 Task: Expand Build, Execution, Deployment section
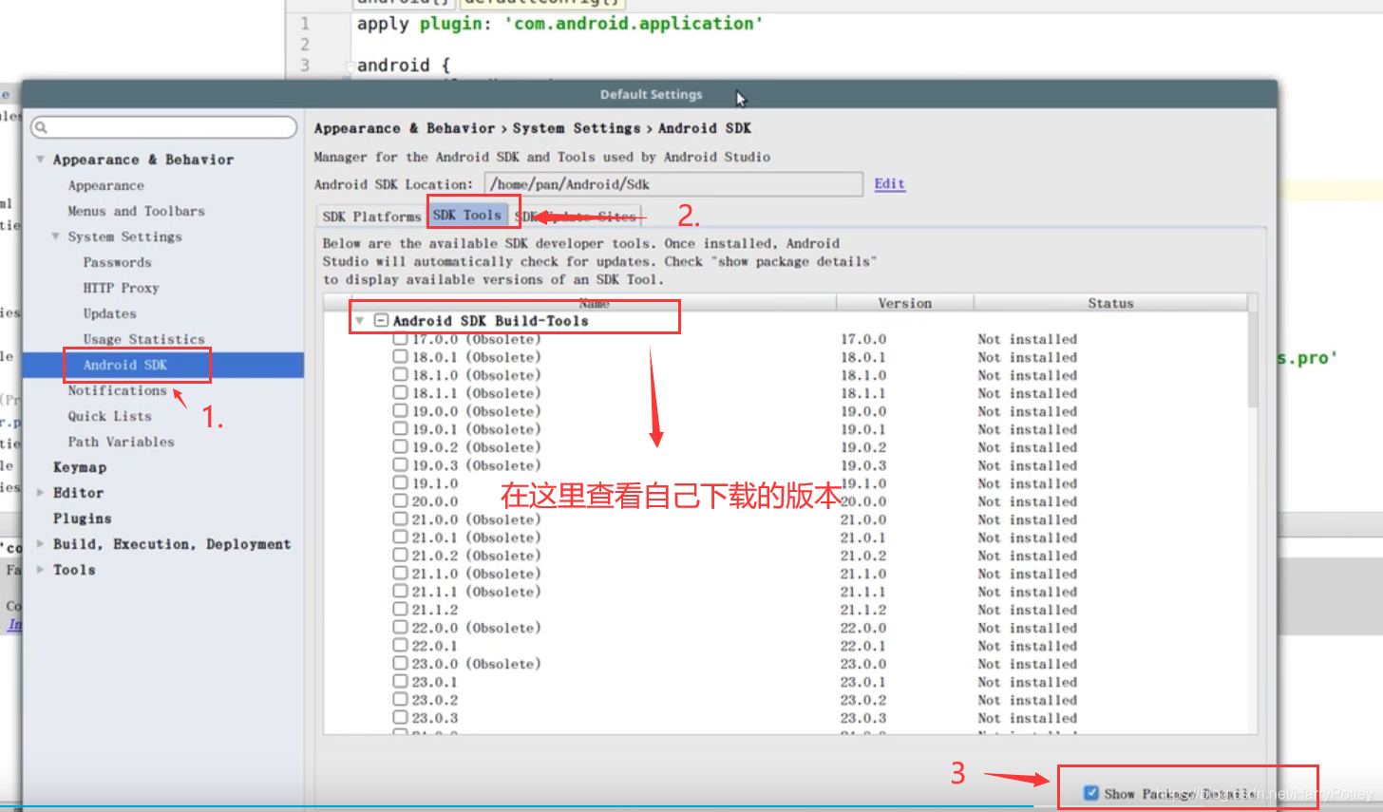(x=40, y=544)
